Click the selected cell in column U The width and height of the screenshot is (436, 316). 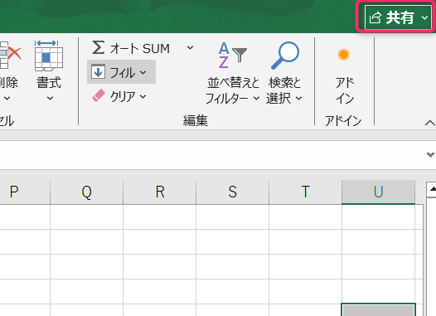tap(378, 310)
